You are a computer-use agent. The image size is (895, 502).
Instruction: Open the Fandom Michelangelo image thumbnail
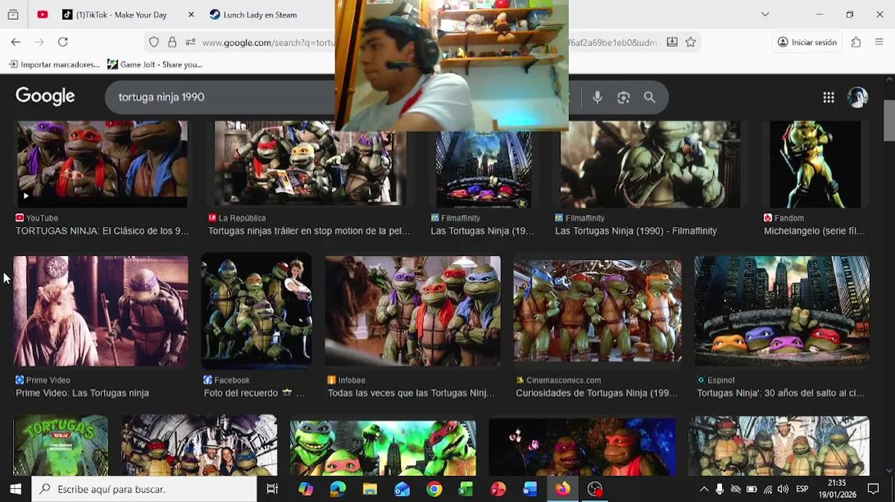click(x=815, y=164)
